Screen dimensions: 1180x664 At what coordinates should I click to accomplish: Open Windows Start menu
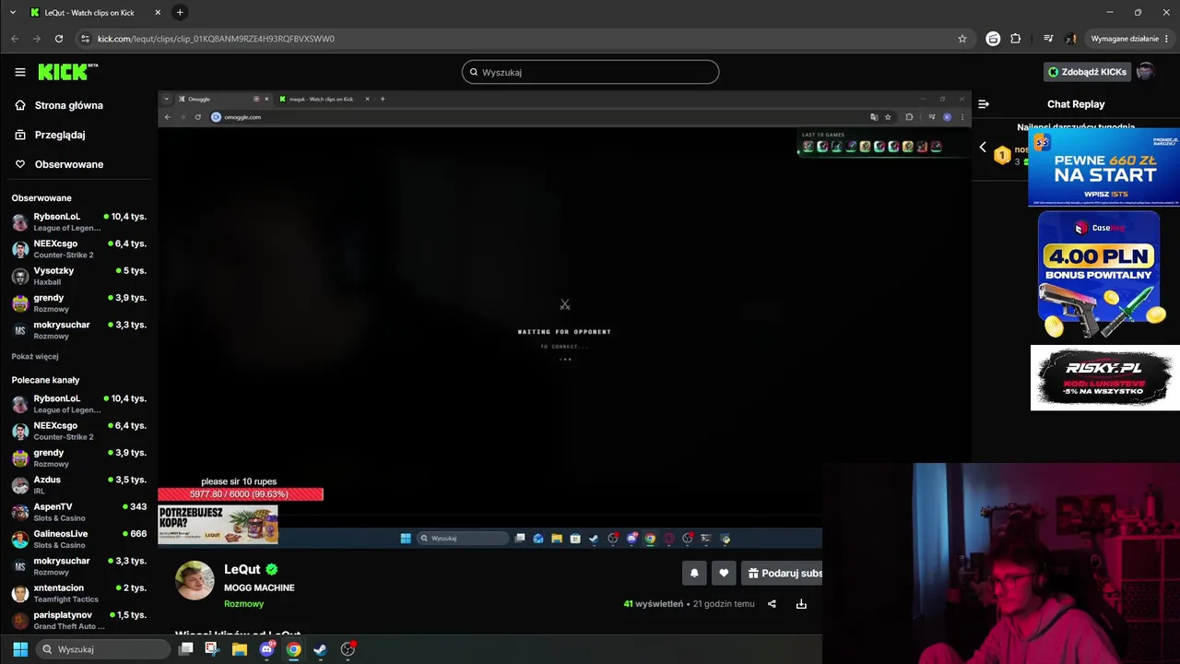(20, 649)
